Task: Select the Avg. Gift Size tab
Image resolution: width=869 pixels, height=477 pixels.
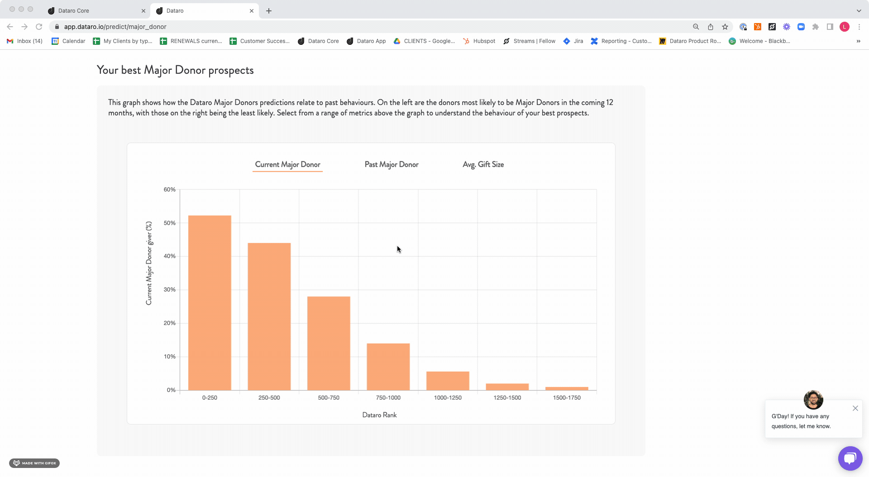Action: [483, 165]
